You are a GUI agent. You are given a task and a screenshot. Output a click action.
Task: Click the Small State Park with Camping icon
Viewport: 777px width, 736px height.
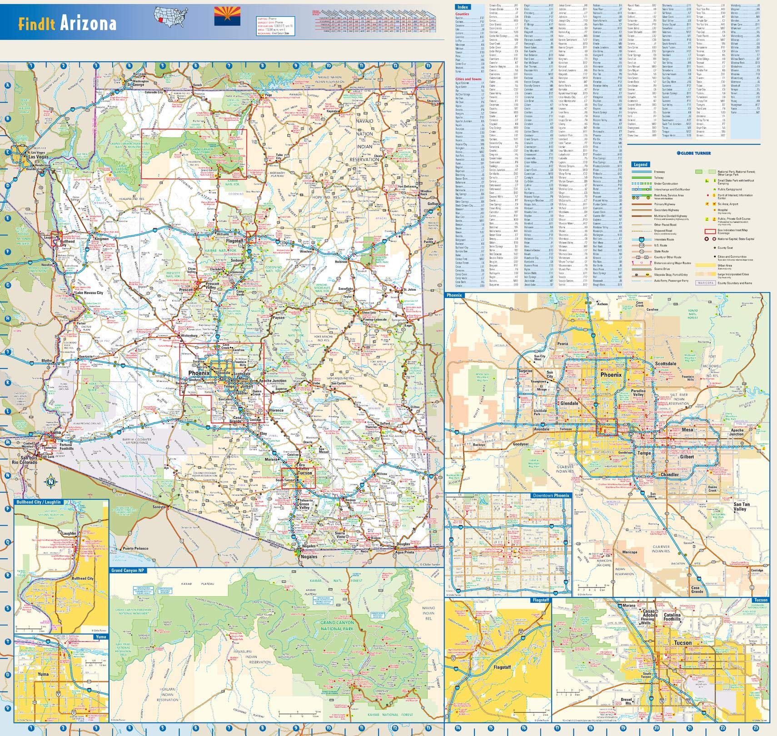tap(707, 181)
